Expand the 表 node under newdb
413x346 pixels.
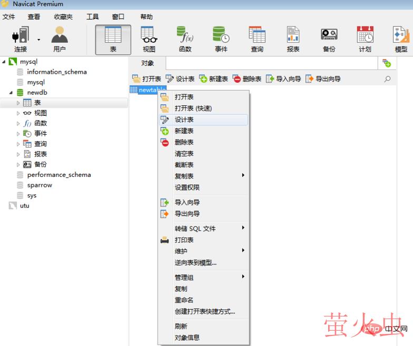(18, 103)
